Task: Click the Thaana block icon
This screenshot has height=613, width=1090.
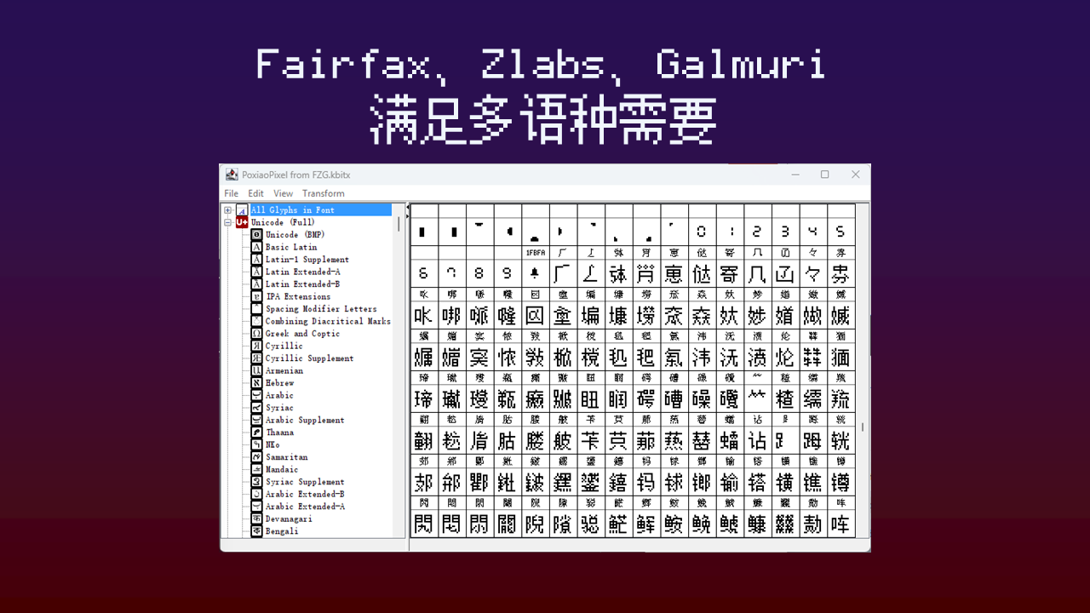Action: pyautogui.click(x=256, y=433)
